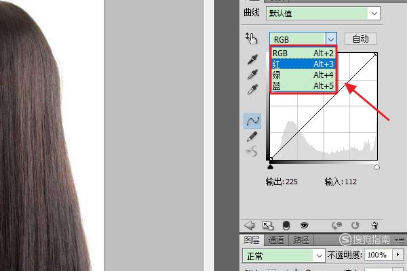Switch to the 通道 tab
407x271 pixels.
tap(276, 240)
